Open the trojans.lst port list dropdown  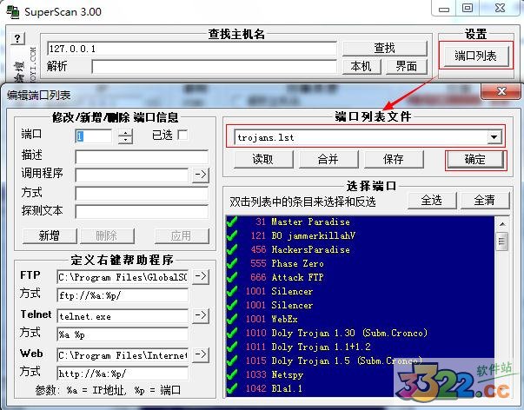tap(494, 137)
